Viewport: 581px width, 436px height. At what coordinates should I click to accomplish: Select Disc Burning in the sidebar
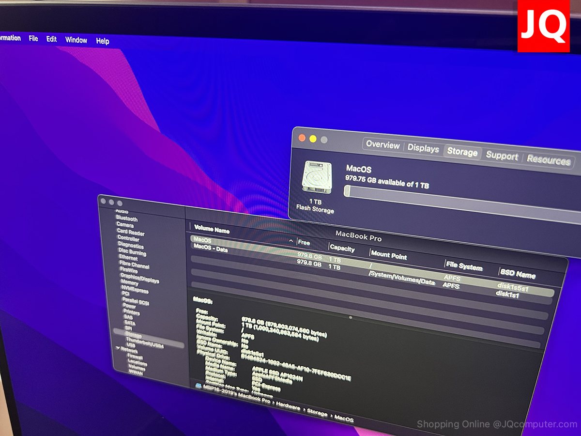coord(132,251)
